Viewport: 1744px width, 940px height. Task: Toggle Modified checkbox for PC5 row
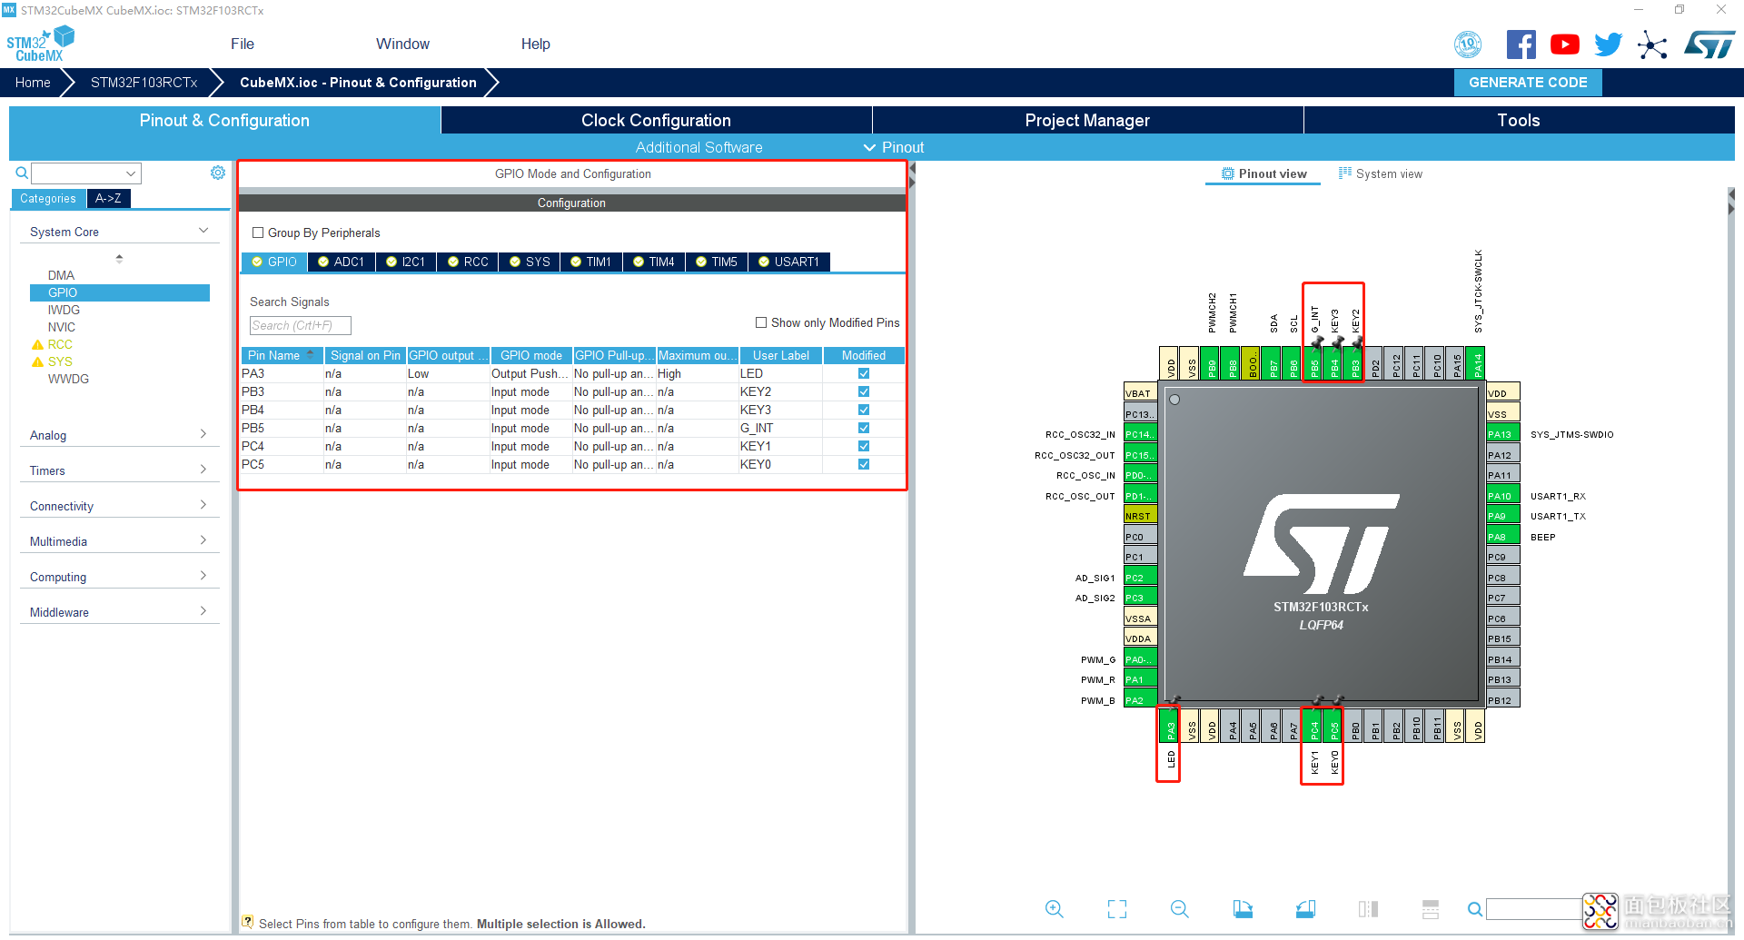point(864,464)
